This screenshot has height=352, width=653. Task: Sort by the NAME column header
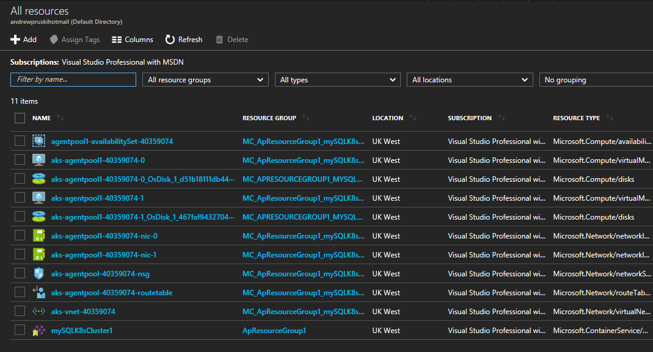click(x=42, y=118)
